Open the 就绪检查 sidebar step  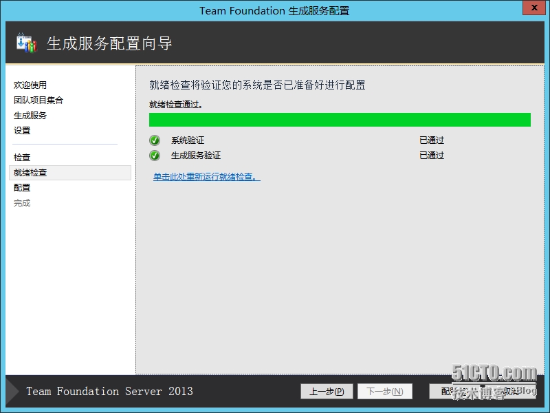tap(70, 173)
